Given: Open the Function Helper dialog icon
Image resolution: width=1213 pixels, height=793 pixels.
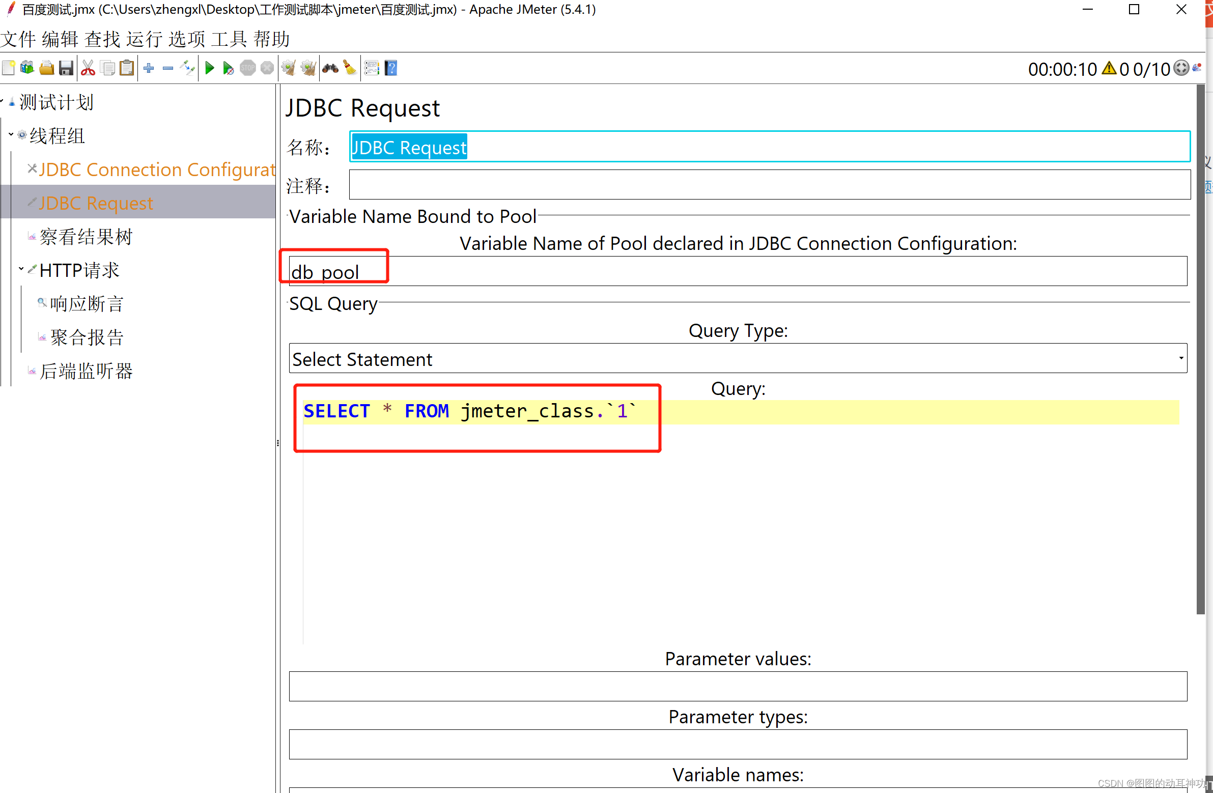Looking at the screenshot, I should (372, 68).
